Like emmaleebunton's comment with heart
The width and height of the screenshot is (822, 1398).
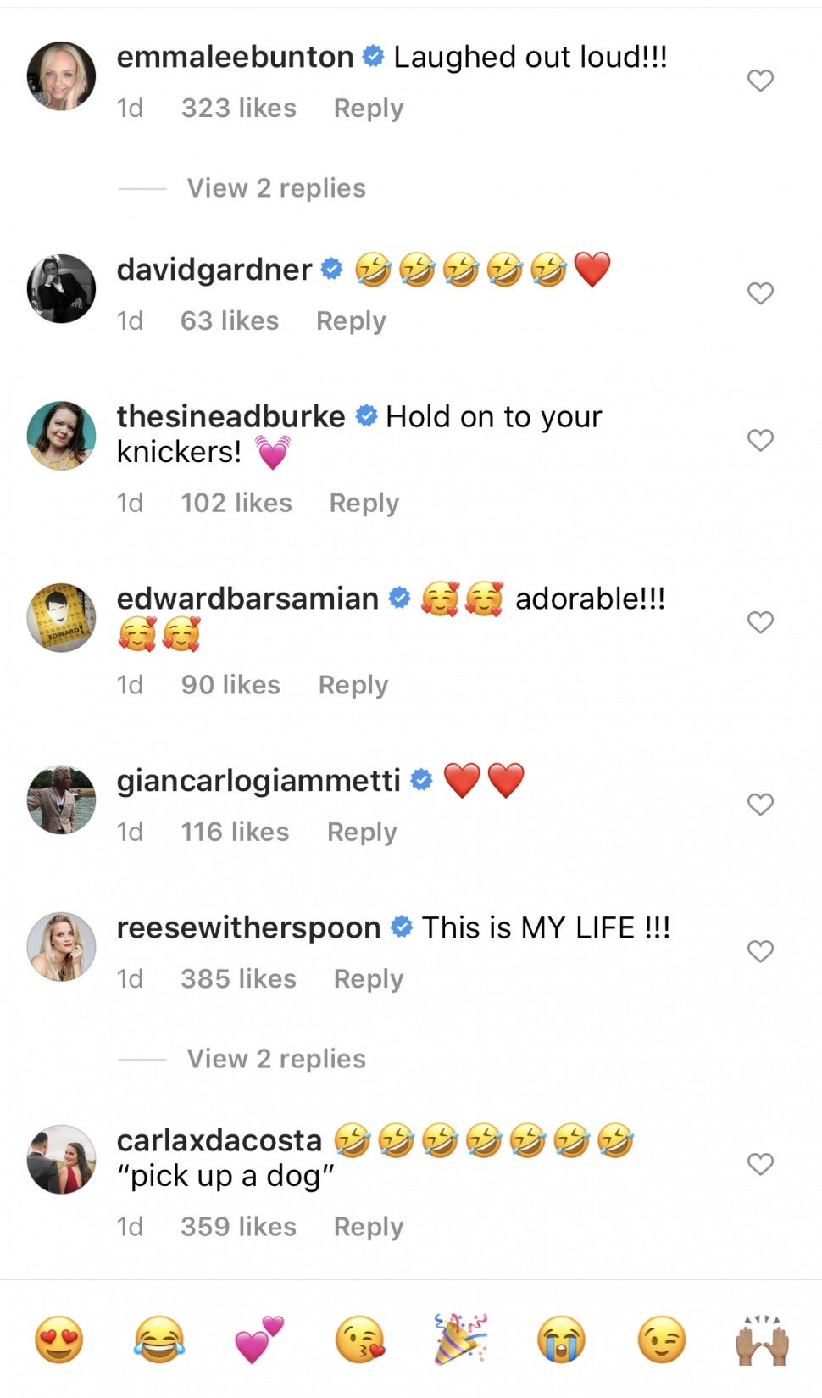(760, 81)
